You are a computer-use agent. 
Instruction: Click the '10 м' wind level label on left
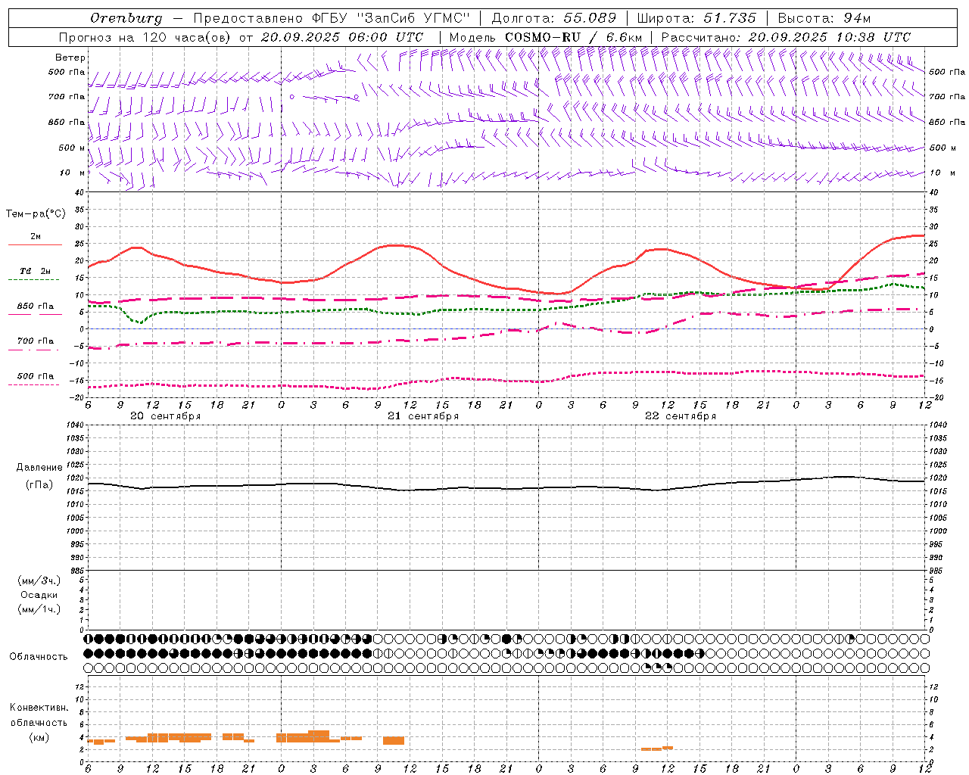coord(73,173)
